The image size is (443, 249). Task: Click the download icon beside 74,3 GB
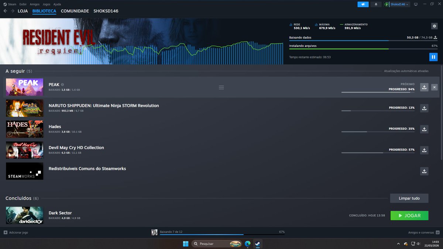tap(436, 37)
